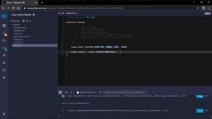Toggle the terminal panel with the double chevron
The image size is (212, 119).
(60, 92)
